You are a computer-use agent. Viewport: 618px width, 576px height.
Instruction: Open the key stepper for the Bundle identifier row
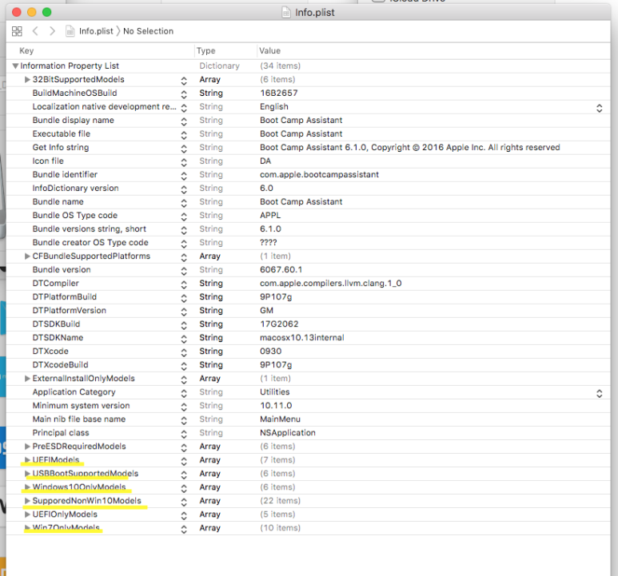point(184,176)
